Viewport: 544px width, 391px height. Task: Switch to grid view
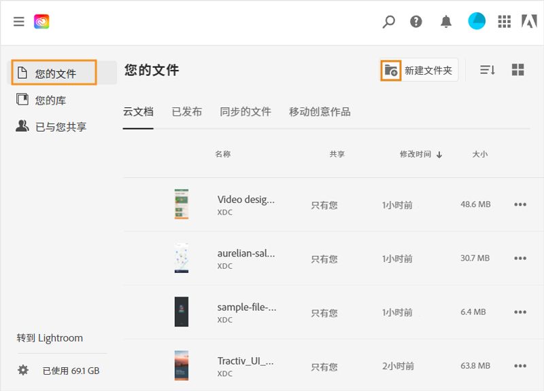519,69
